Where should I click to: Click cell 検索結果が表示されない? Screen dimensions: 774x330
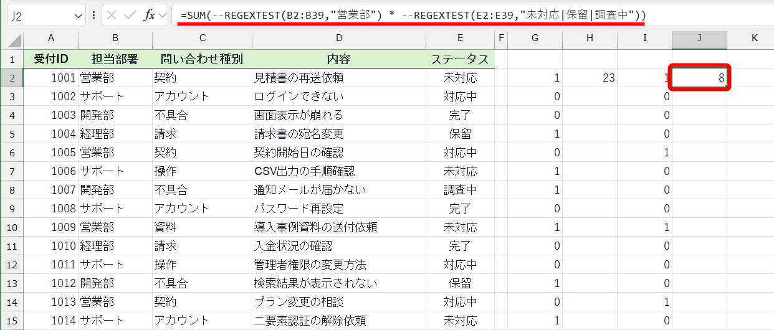tap(339, 283)
